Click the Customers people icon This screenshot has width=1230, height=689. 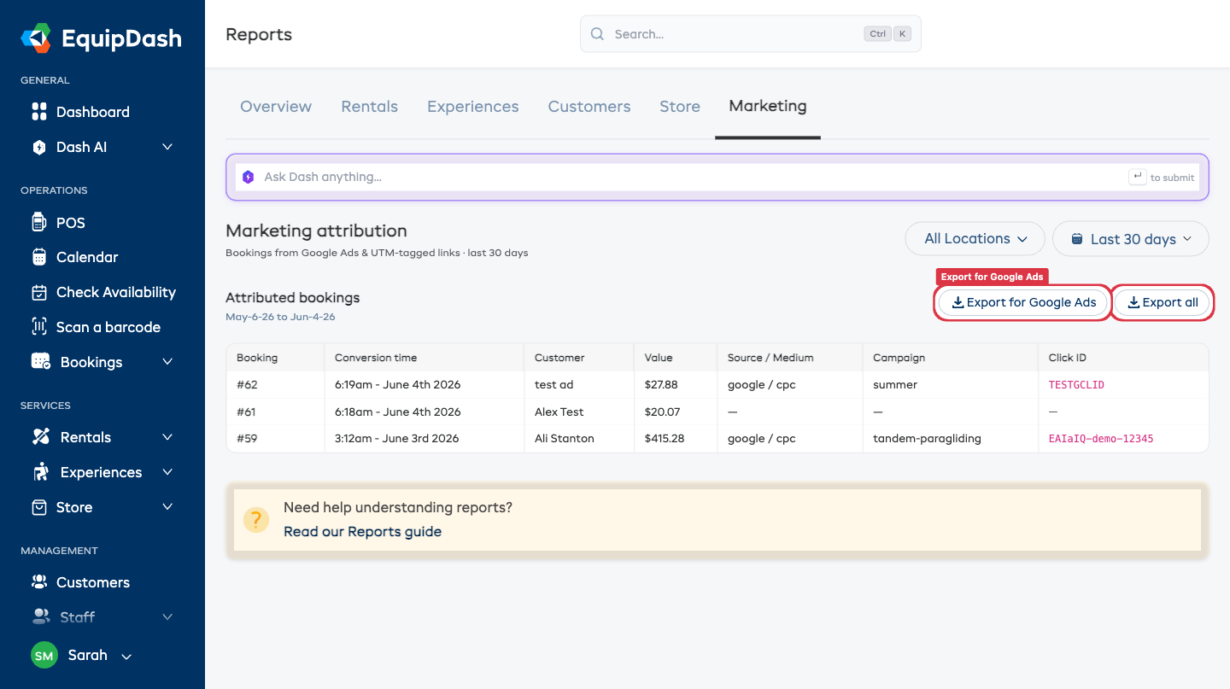pos(38,582)
